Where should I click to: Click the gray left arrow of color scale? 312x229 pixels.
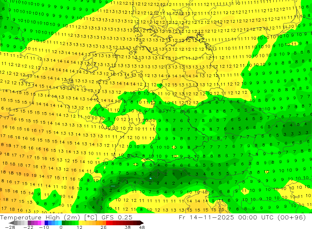(11, 223)
